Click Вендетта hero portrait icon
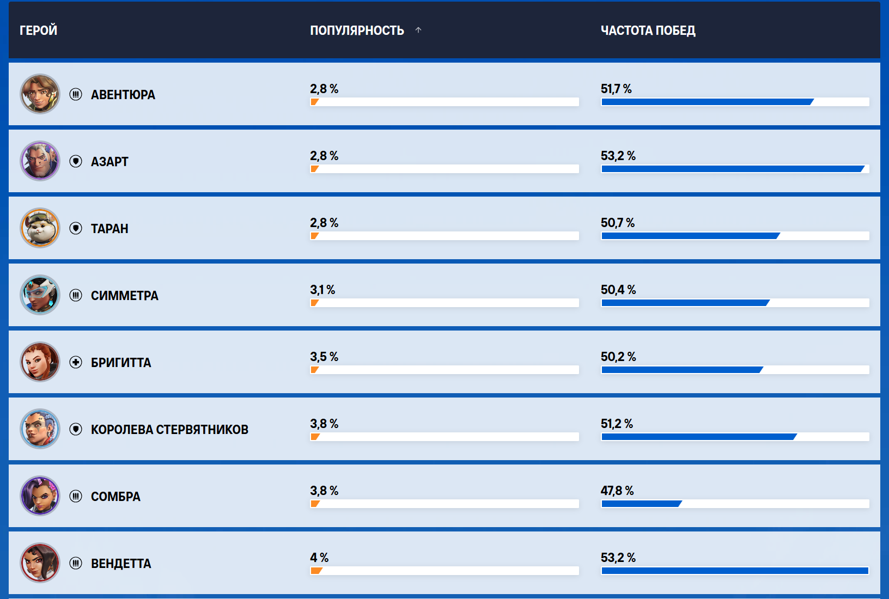Image resolution: width=889 pixels, height=599 pixels. click(x=40, y=563)
